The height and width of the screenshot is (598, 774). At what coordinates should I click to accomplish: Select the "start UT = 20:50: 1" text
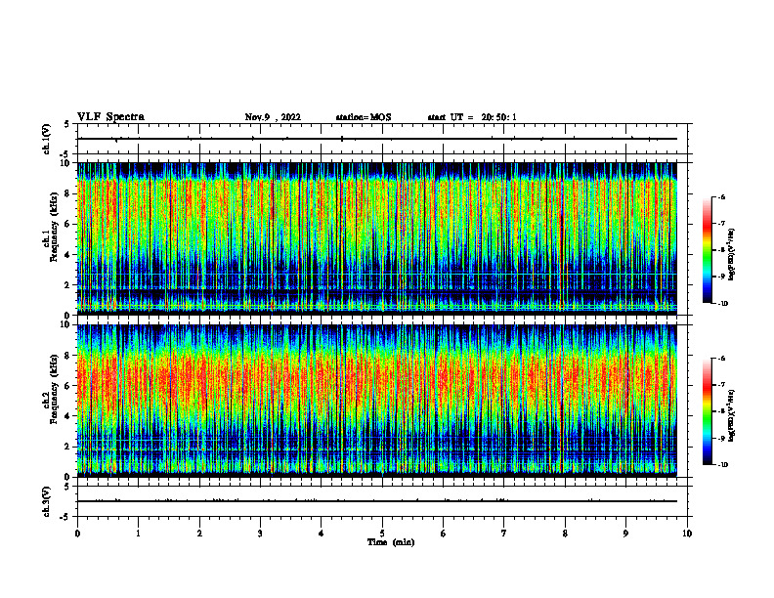coord(472,117)
